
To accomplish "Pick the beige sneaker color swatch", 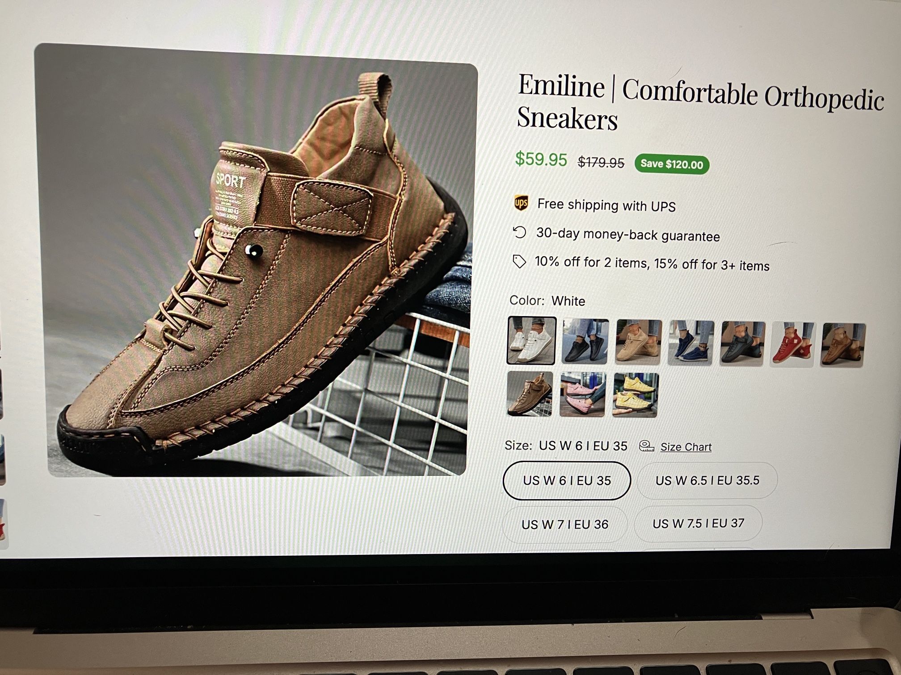I will pos(638,342).
